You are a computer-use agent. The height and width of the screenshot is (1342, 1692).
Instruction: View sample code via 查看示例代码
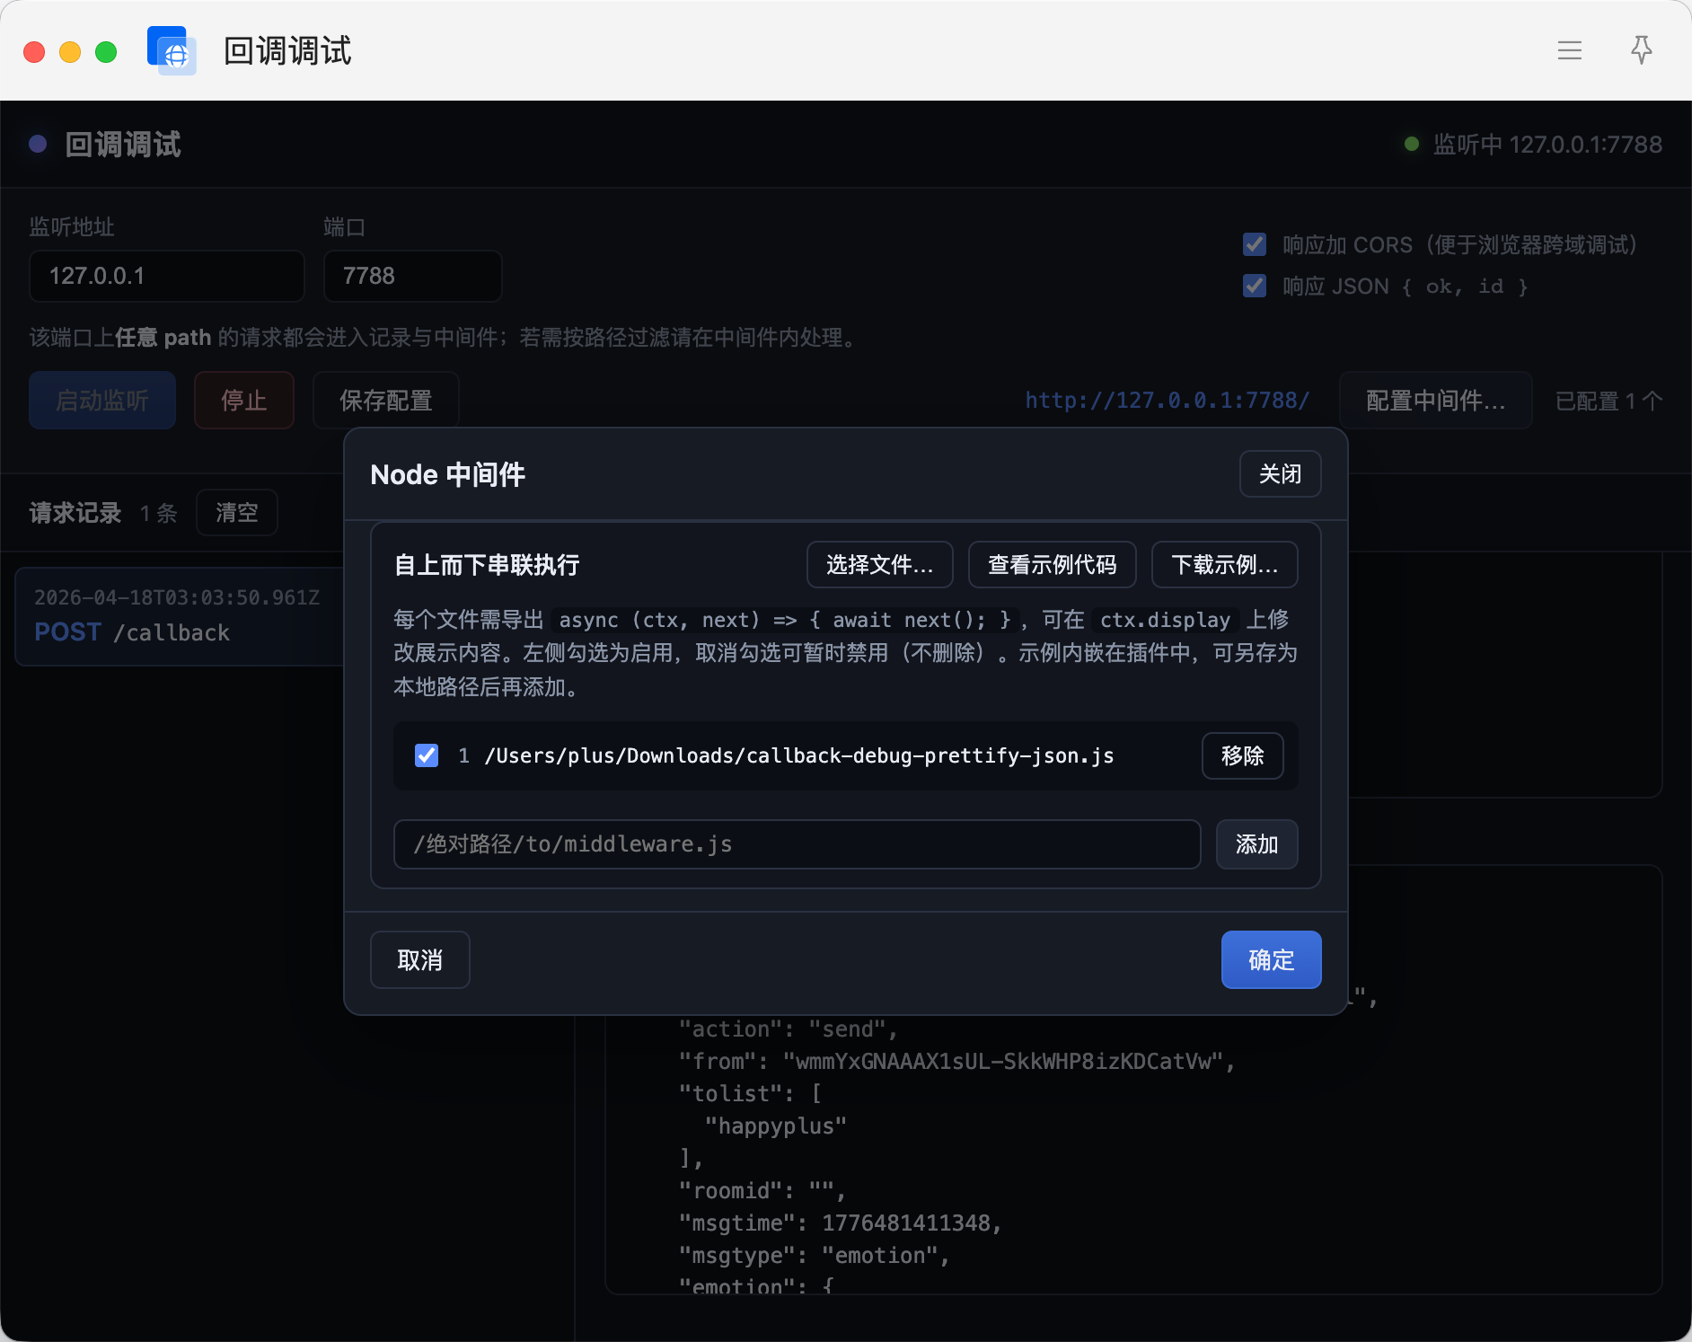click(x=1052, y=564)
